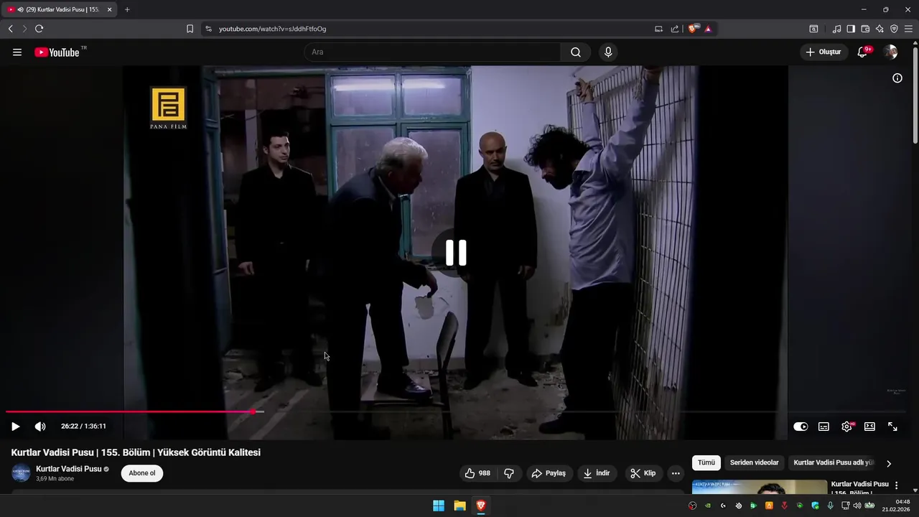Share this page icon in address bar
Screen dimensions: 919x517
(x=675, y=29)
